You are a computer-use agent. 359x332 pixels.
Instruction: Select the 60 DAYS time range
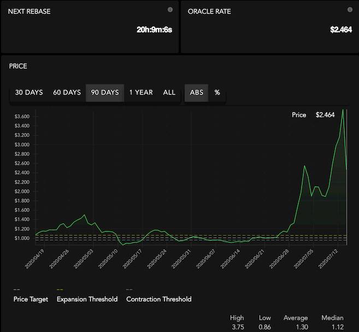tap(67, 92)
